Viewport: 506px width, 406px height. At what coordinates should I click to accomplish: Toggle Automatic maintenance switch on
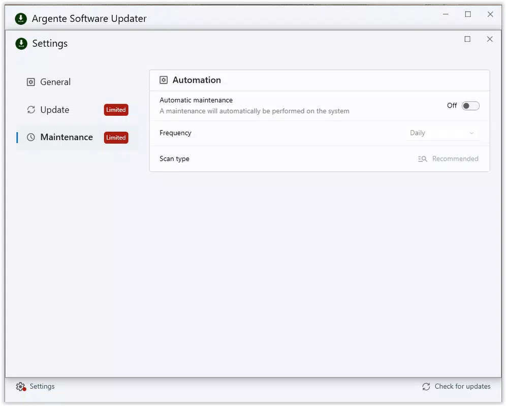point(470,106)
